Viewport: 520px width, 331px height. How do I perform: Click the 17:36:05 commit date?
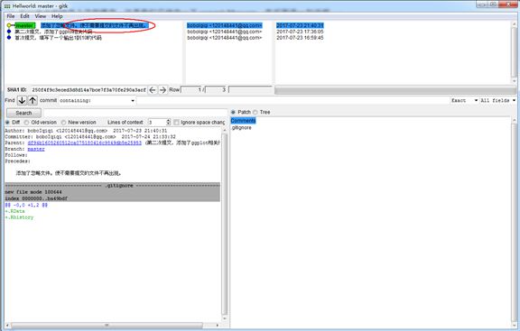pyautogui.click(x=300, y=32)
